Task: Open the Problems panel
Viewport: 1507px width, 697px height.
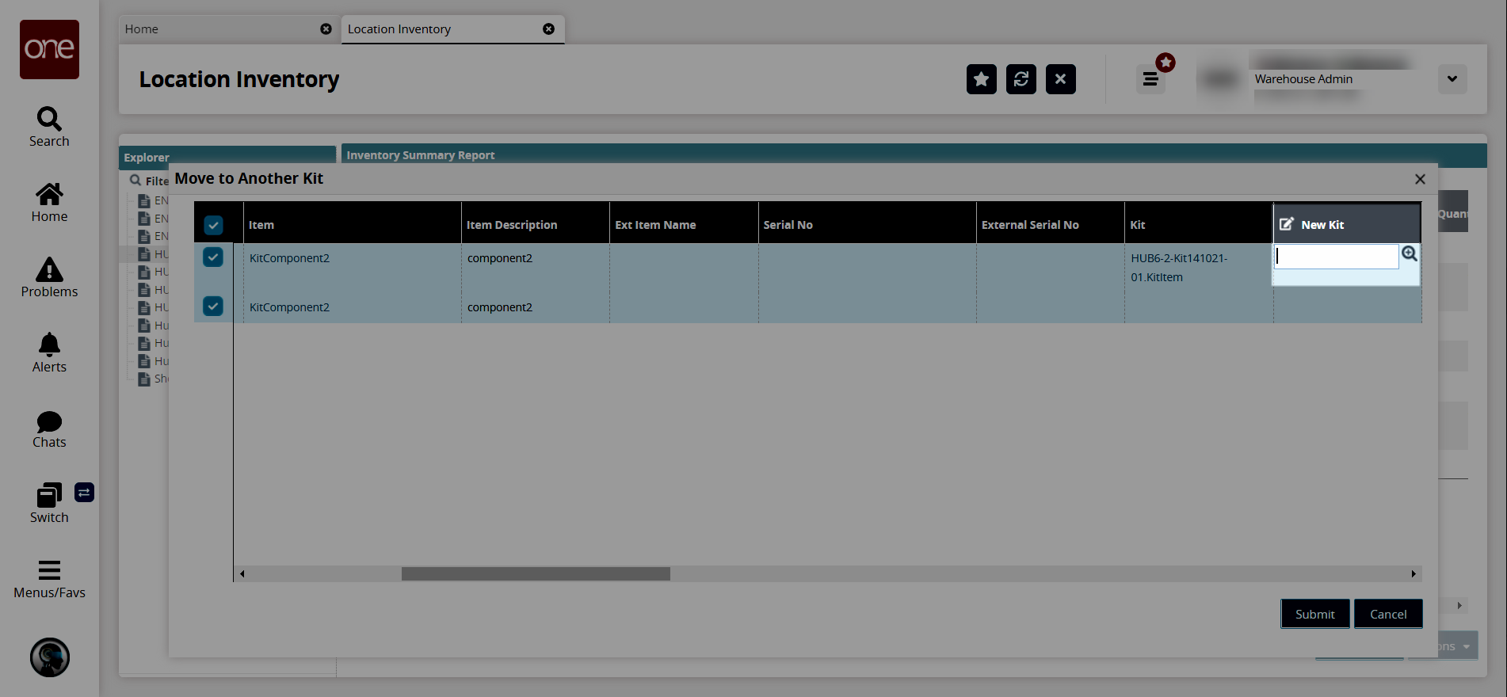Action: 49,278
